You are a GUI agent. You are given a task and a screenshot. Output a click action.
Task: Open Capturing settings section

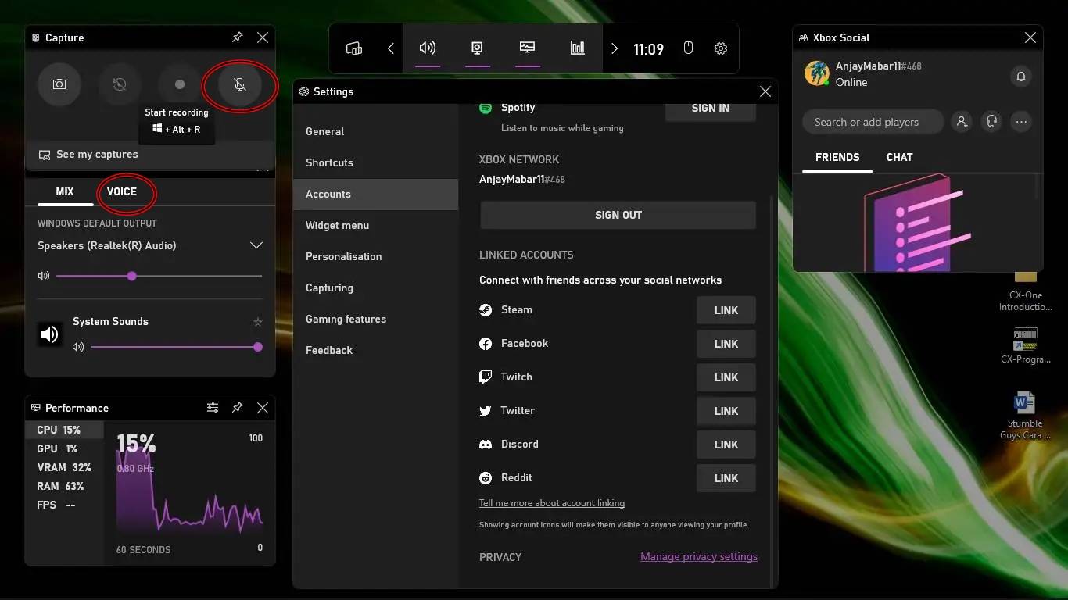pos(375,288)
